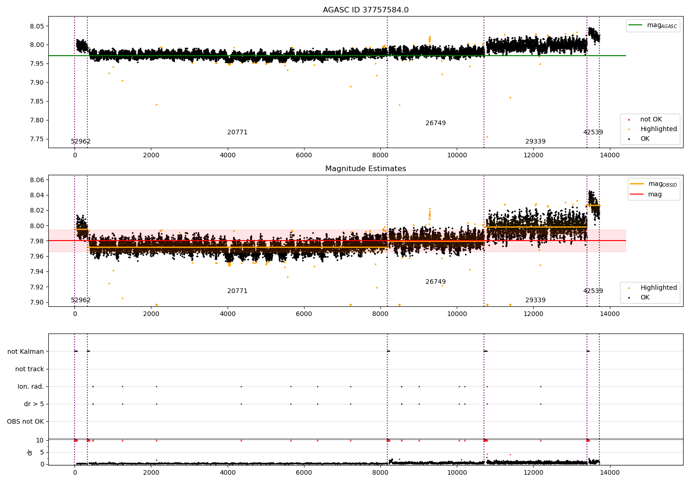Click the 7.85 y-tick in top plot
This screenshot has height=483, width=690.
pyautogui.click(x=38, y=102)
